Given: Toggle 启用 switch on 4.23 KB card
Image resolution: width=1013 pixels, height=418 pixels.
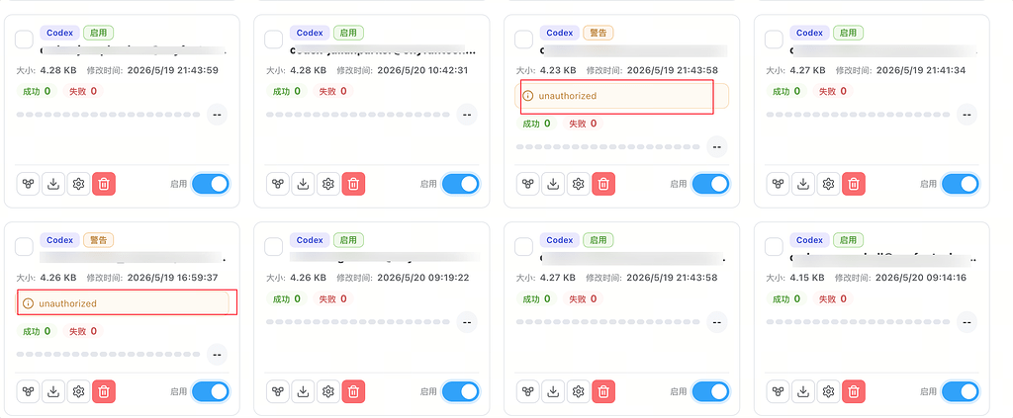Looking at the screenshot, I should tap(710, 184).
